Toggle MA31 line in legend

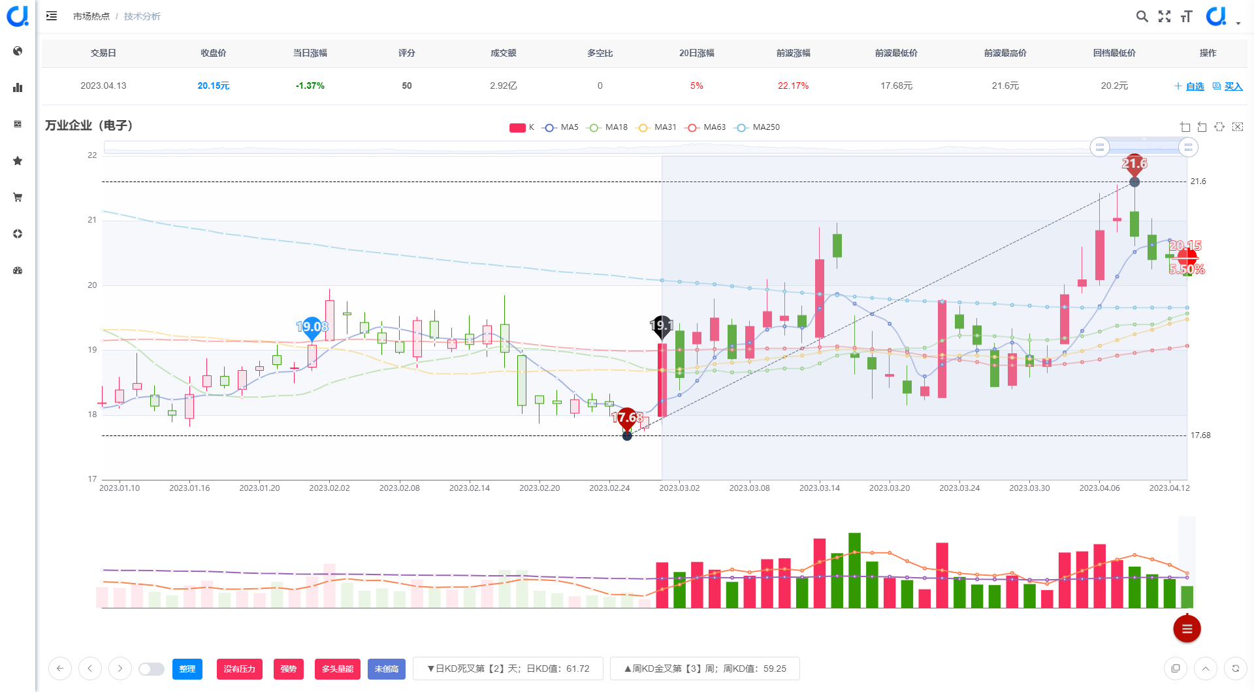click(x=656, y=127)
